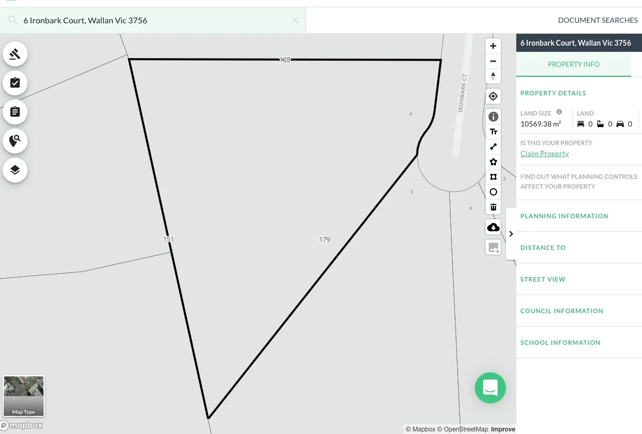
Task: Zoom in on the map
Action: click(x=493, y=46)
